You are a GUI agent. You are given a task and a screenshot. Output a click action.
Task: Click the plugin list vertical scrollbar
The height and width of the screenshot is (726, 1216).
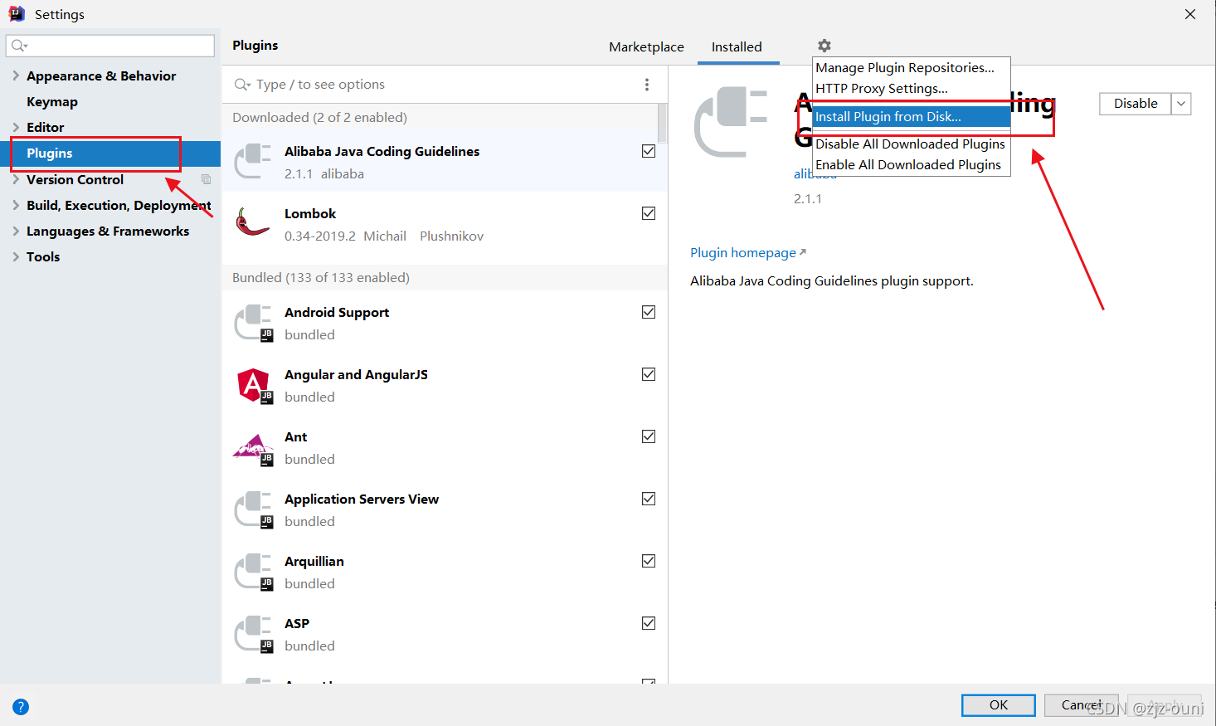662,123
